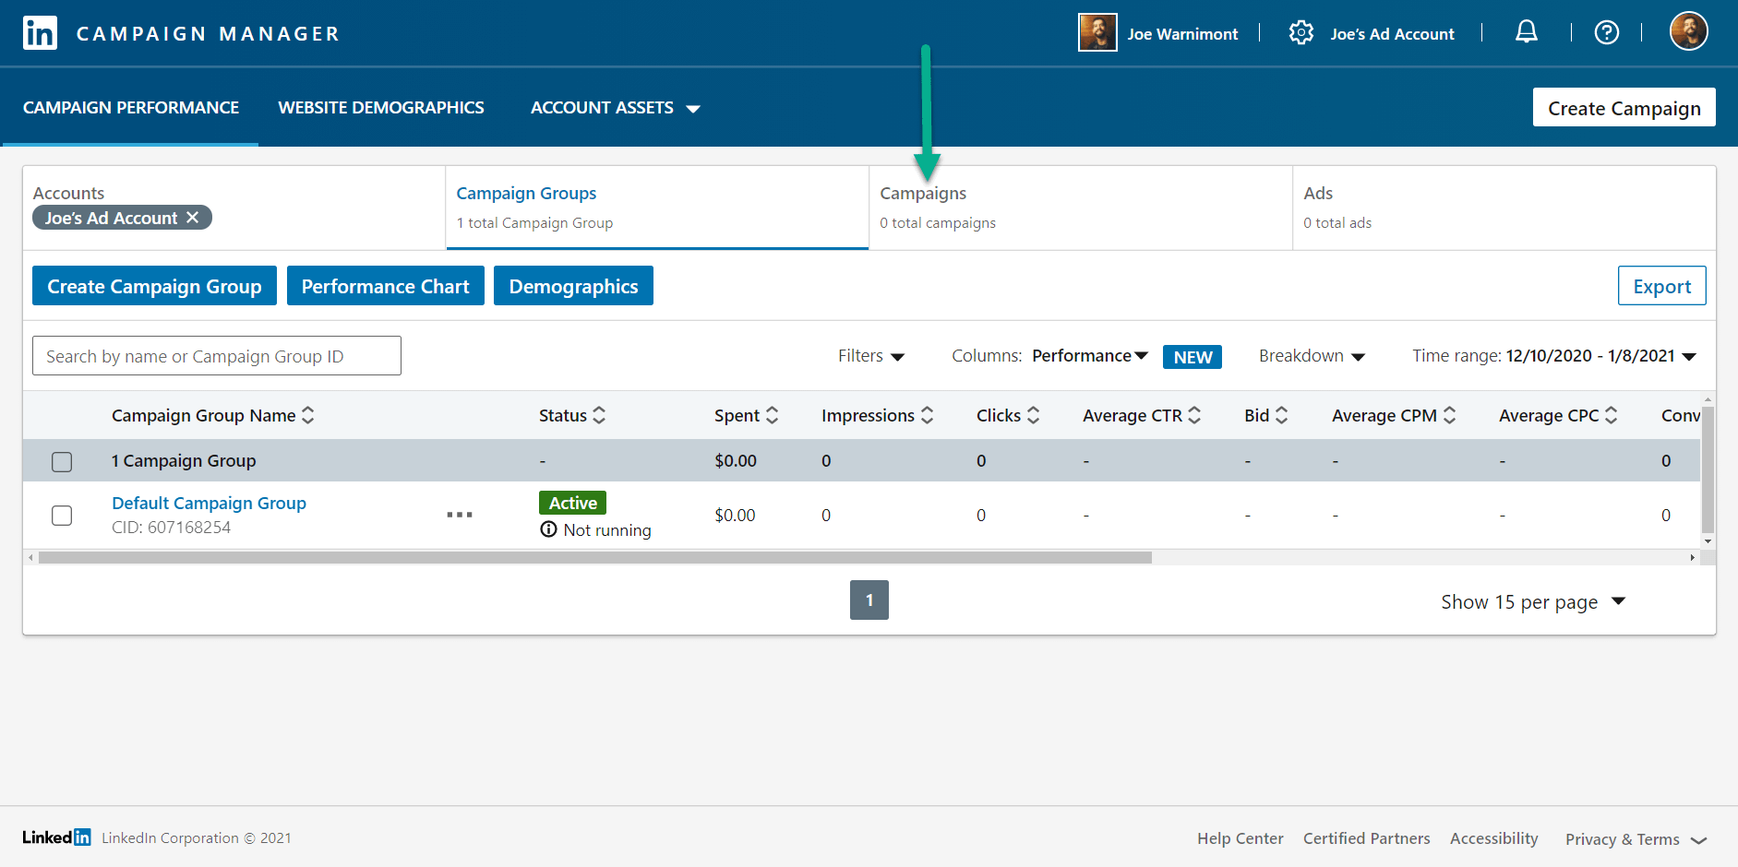This screenshot has width=1738, height=867.
Task: Click Create Campaign button
Action: pos(1624,108)
